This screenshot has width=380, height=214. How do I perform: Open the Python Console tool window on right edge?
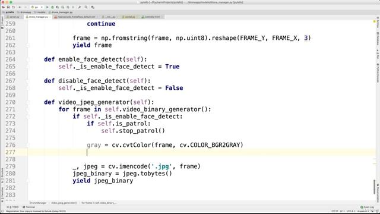point(378,73)
